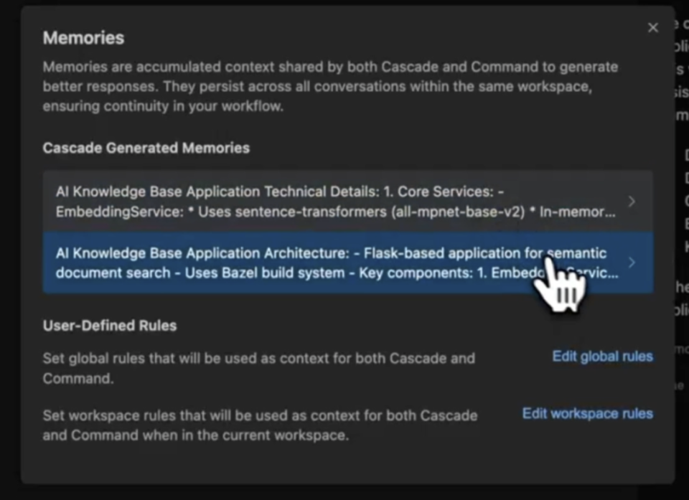The height and width of the screenshot is (500, 689).
Task: Expand the Application Architecture memory chevron
Action: 632,263
